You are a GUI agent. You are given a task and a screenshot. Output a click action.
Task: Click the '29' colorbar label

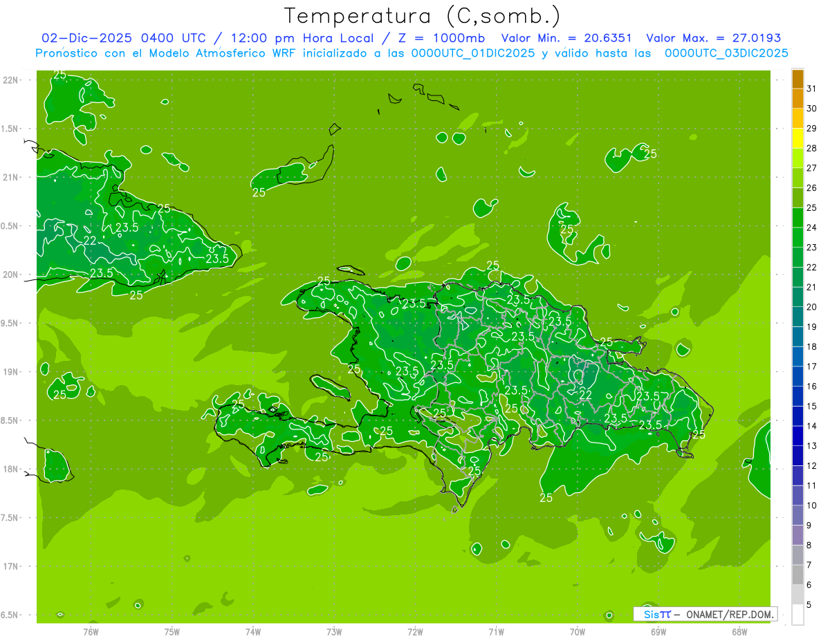[812, 129]
